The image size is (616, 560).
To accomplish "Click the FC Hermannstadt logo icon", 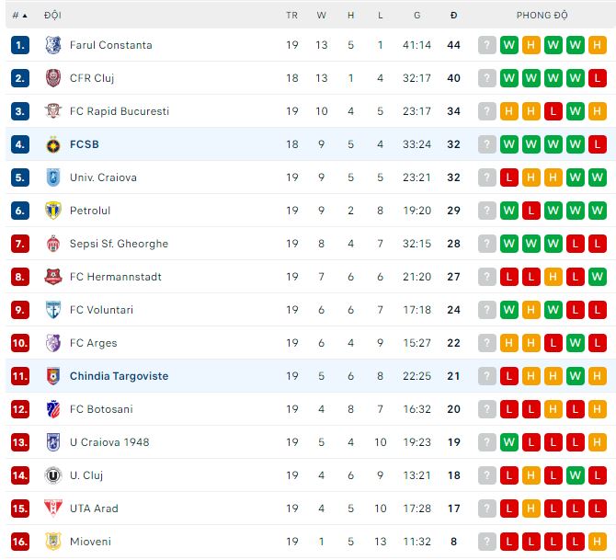I will [52, 277].
